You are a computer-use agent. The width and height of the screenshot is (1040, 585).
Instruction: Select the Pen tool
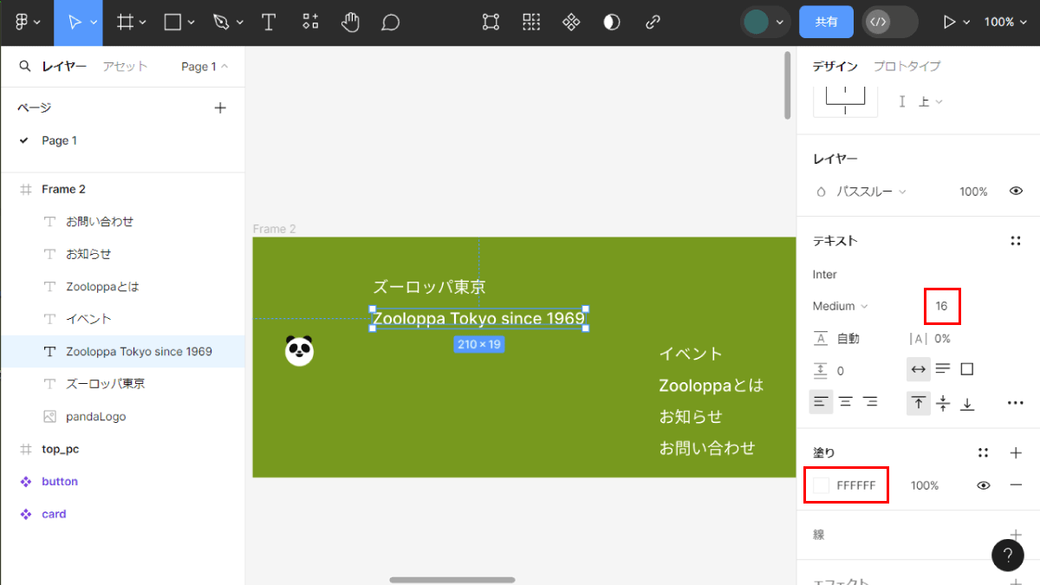222,23
